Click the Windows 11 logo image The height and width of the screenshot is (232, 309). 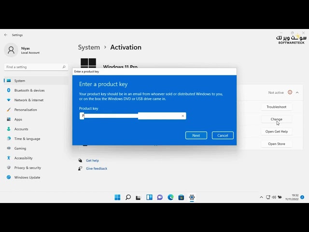pos(88,63)
